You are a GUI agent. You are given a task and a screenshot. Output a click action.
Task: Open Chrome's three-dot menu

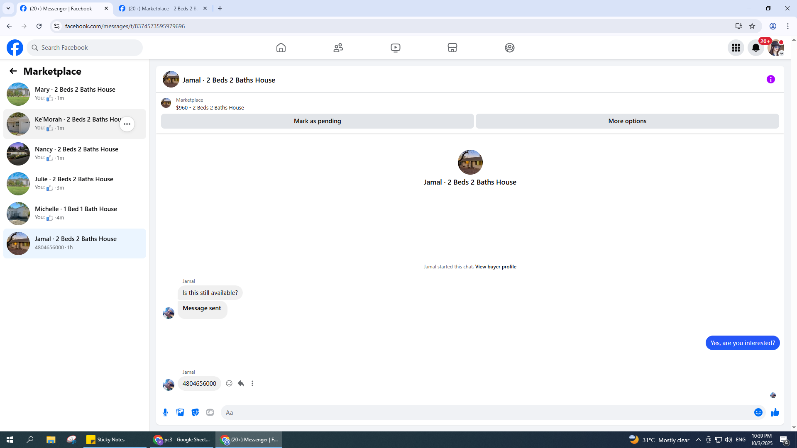coord(788,26)
